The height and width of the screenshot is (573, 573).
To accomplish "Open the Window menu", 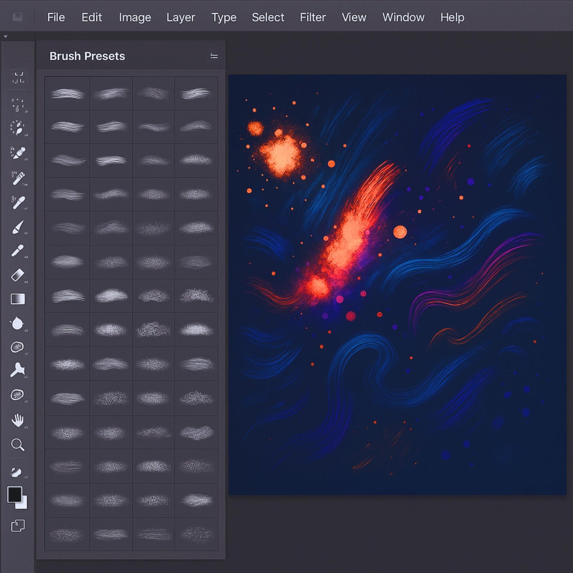I will 403,17.
